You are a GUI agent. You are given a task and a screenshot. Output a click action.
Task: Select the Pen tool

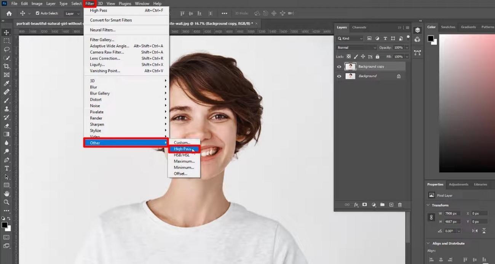pyautogui.click(x=6, y=160)
